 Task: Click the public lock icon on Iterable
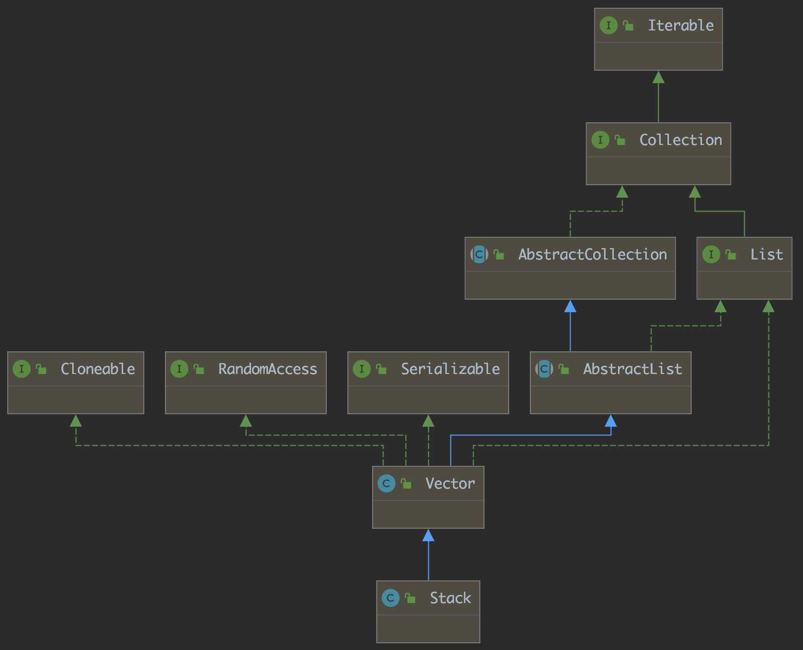click(x=628, y=25)
